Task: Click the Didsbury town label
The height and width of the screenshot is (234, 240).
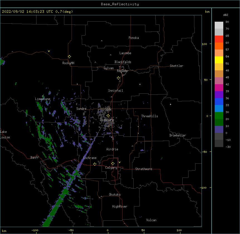Action: pos(107,120)
